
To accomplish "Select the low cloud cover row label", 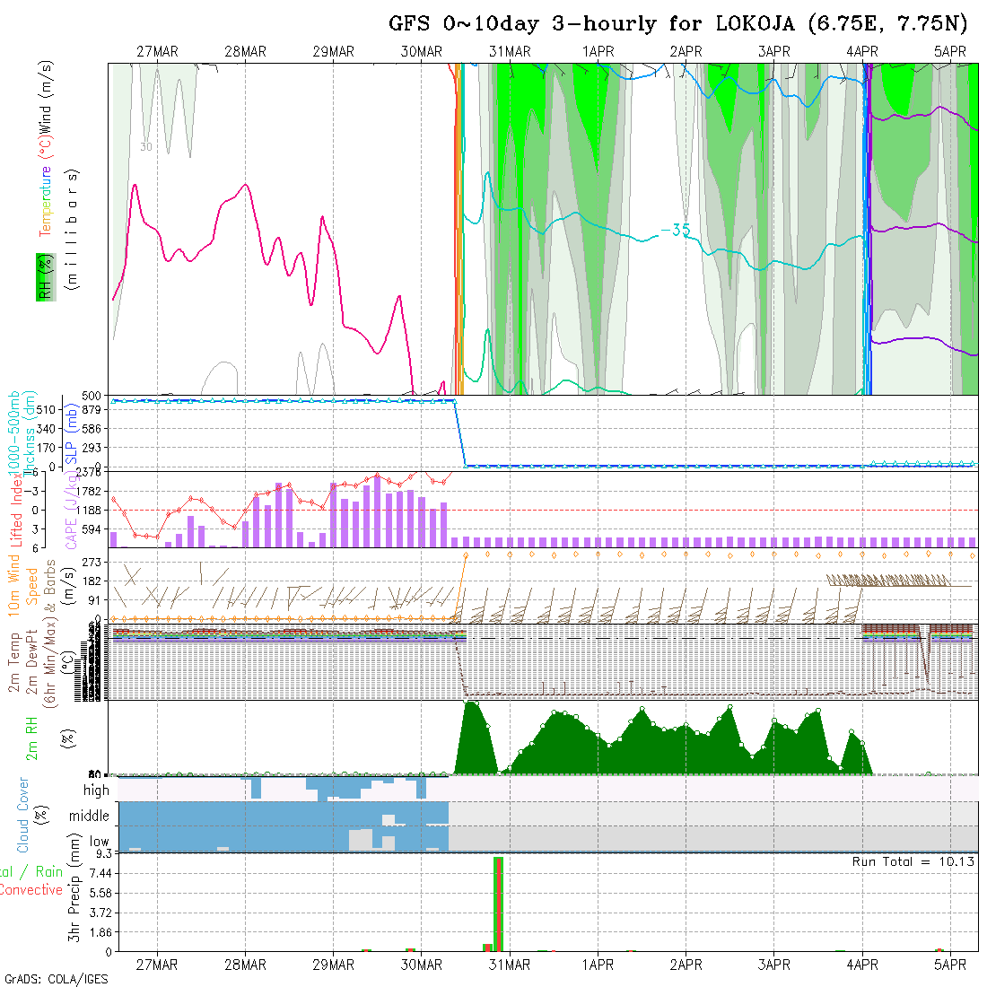I will pos(99,843).
